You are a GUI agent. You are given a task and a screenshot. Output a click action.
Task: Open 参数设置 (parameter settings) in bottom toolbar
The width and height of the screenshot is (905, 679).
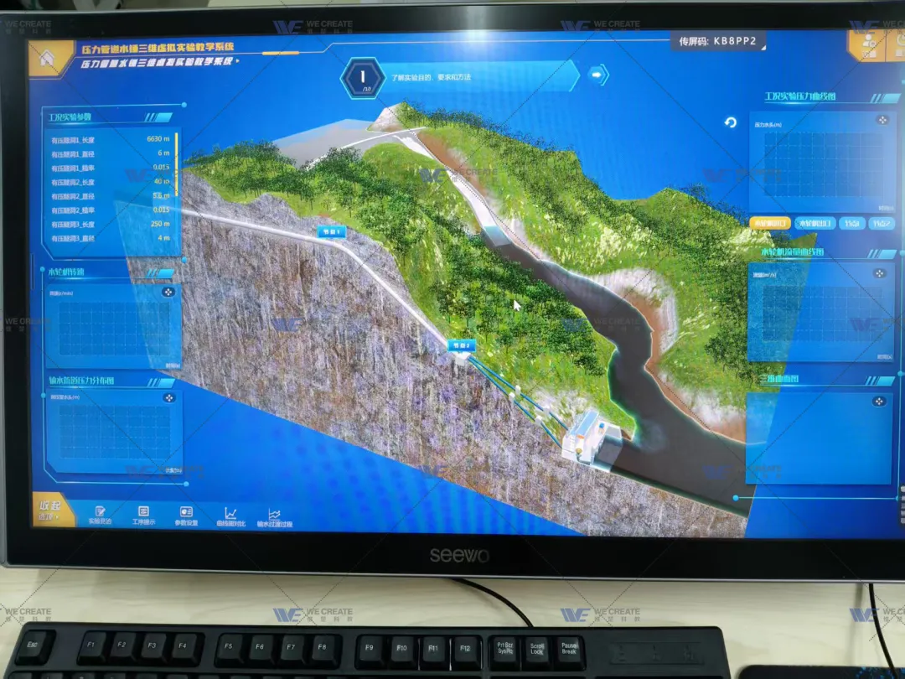186,515
